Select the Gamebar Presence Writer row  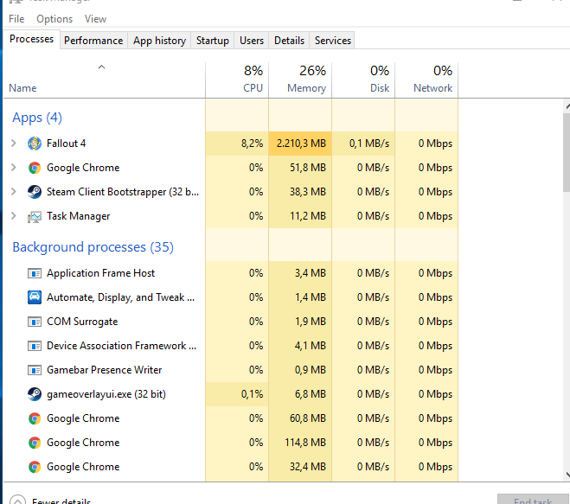104,370
